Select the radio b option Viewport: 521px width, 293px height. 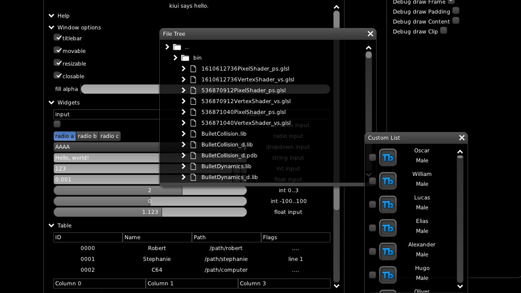click(x=87, y=136)
